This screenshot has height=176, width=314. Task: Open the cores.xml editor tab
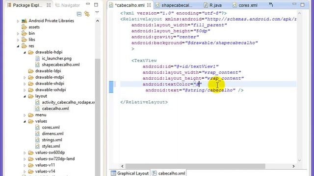coord(245,5)
